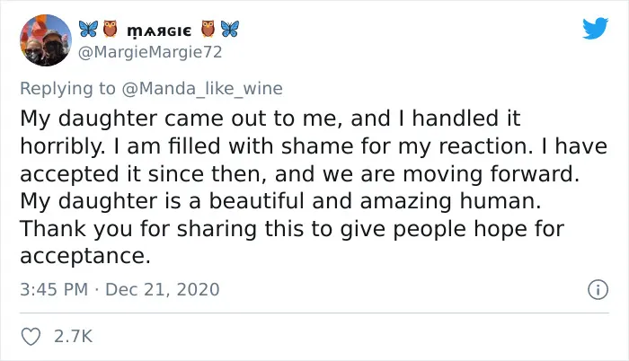Viewport: 629px width, 361px height.
Task: Click the left blue butterfly emoji
Action: [88, 29]
